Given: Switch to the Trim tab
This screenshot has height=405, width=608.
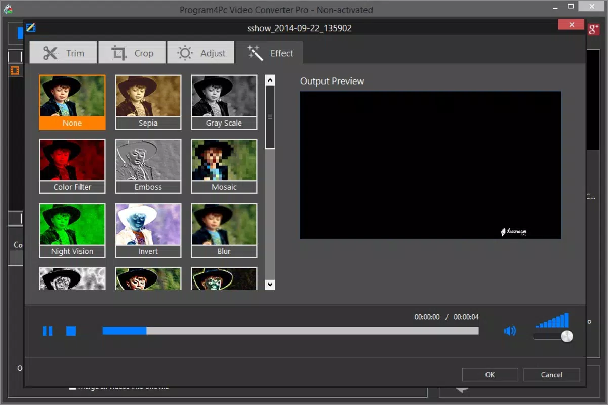Looking at the screenshot, I should pyautogui.click(x=63, y=53).
